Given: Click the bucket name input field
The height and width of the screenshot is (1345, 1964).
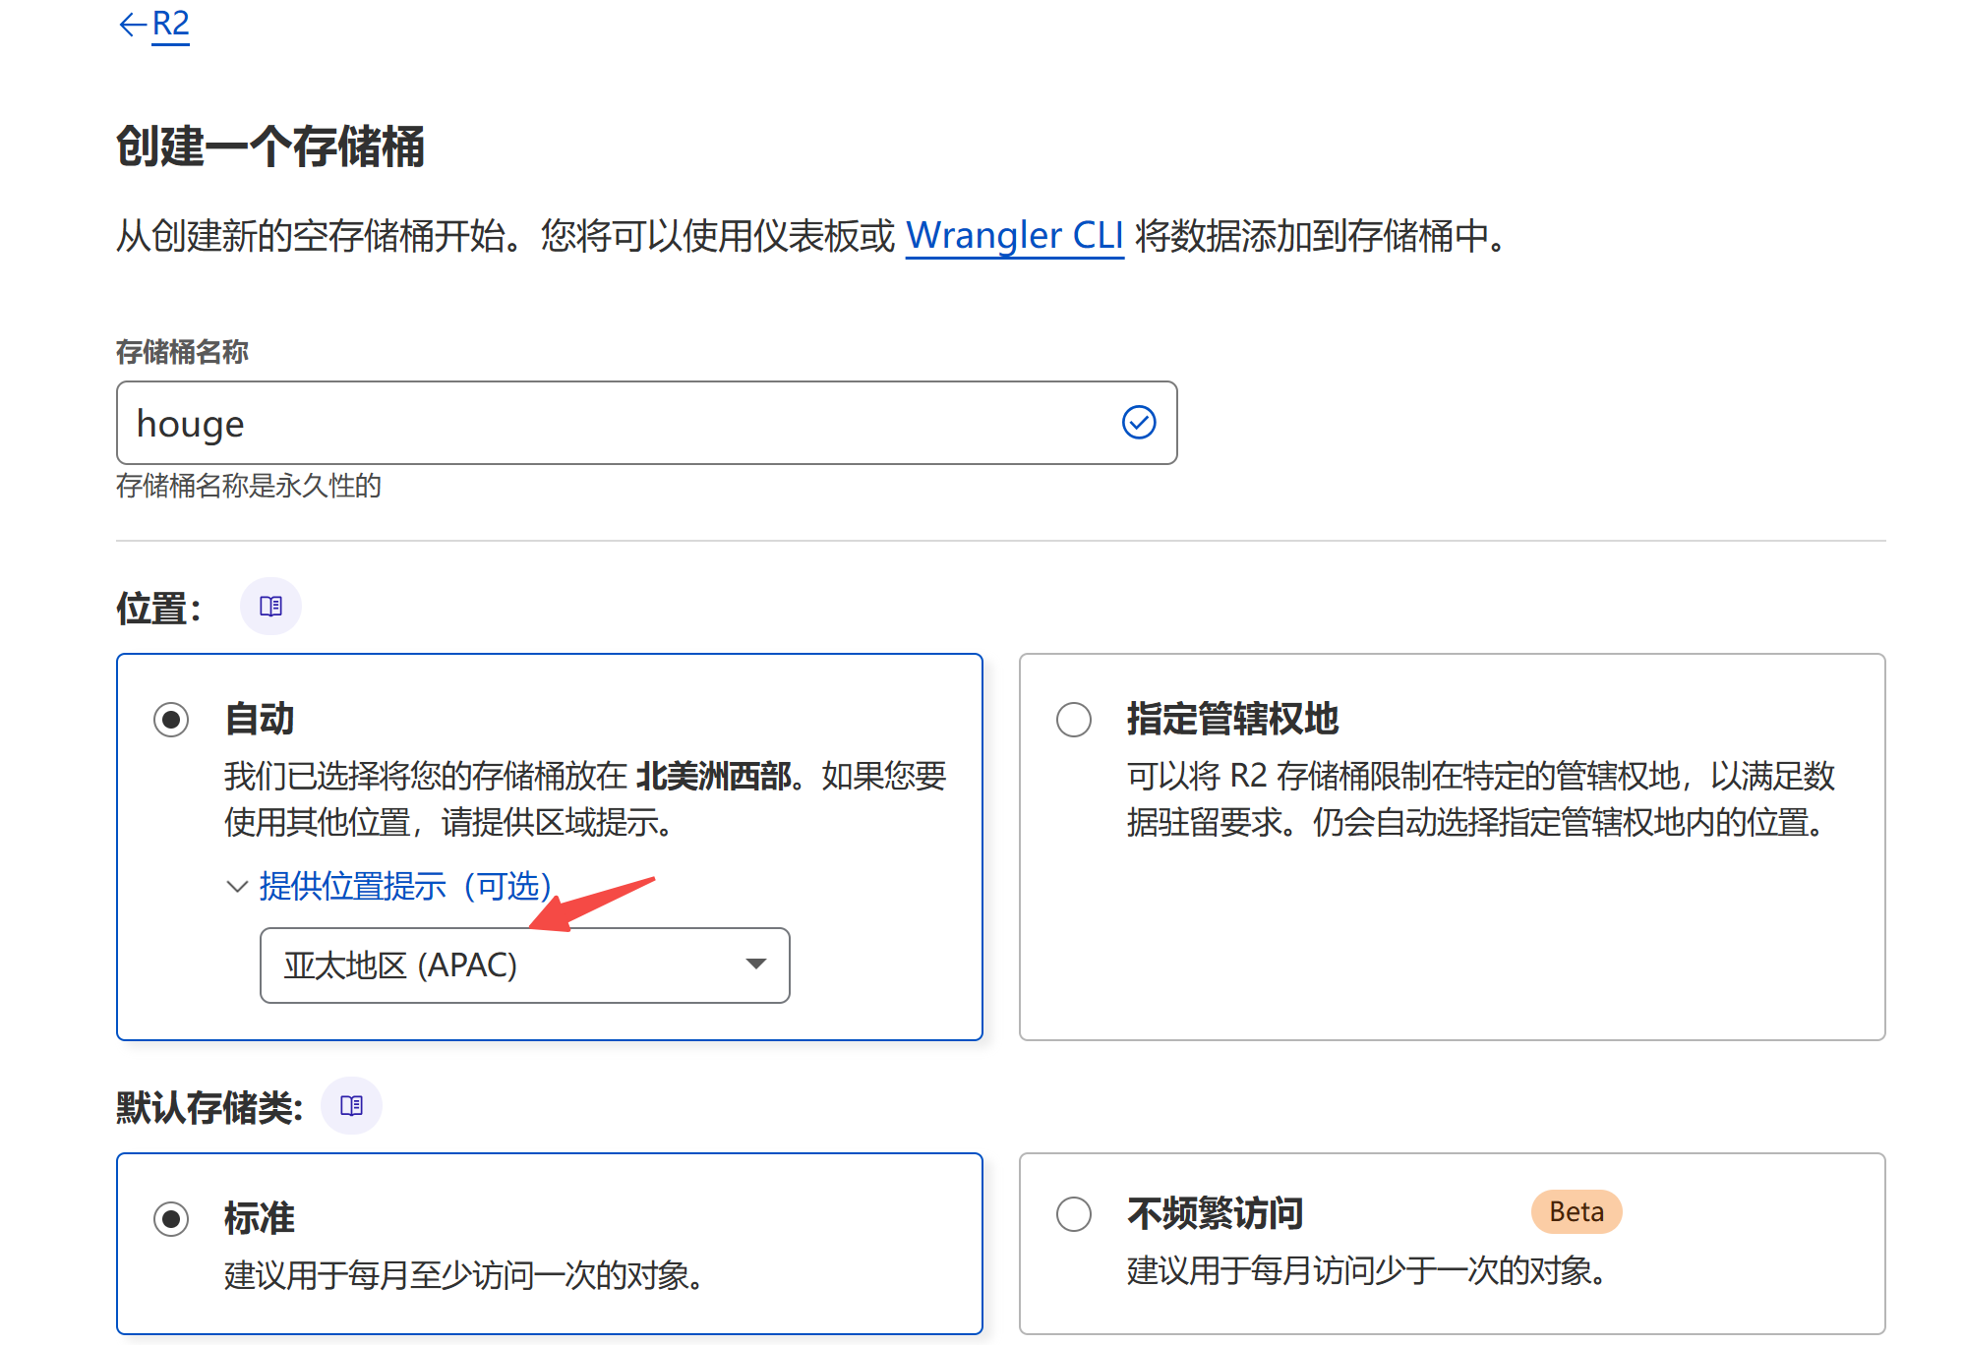Looking at the screenshot, I should 646,423.
